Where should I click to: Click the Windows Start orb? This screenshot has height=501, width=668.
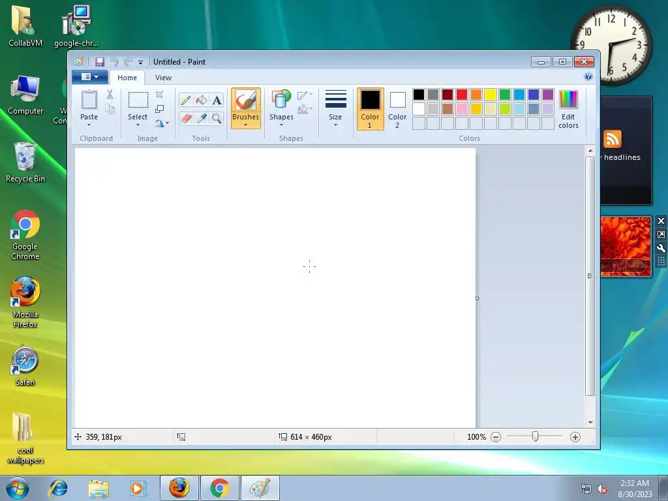click(18, 488)
